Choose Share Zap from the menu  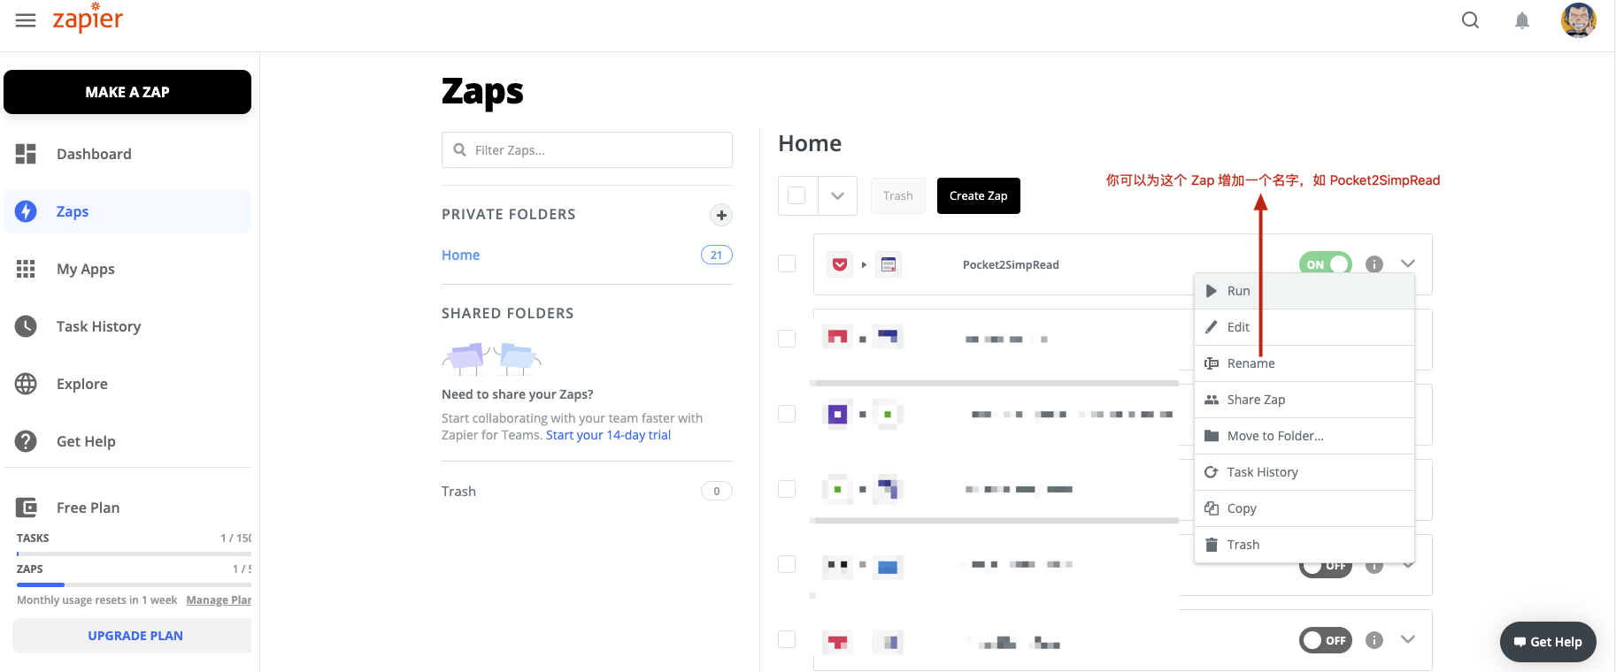tap(1304, 400)
